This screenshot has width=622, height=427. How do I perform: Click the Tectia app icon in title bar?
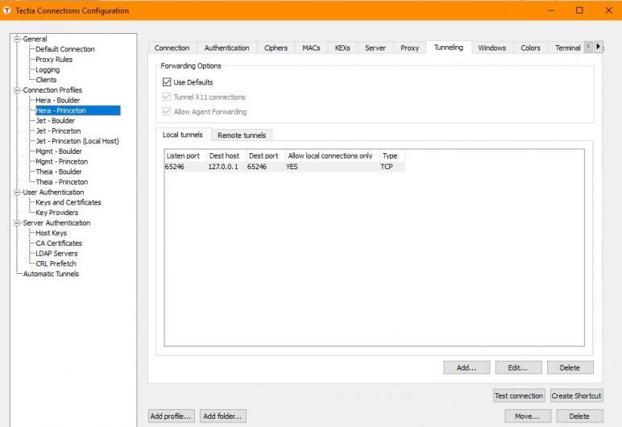(x=6, y=10)
